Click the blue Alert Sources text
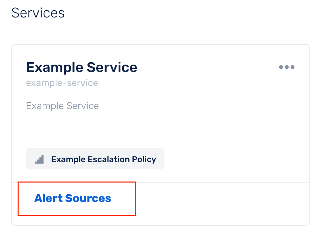Image resolution: width=324 pixels, height=239 pixels. [x=73, y=198]
